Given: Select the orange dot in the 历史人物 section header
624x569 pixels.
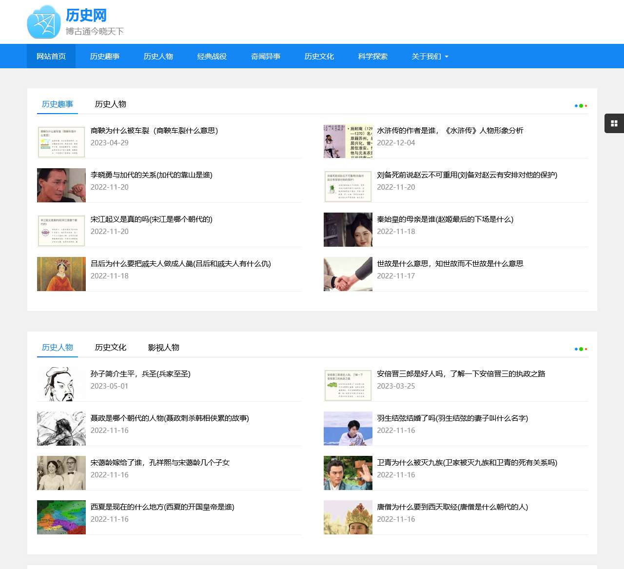Looking at the screenshot, I should (x=585, y=349).
